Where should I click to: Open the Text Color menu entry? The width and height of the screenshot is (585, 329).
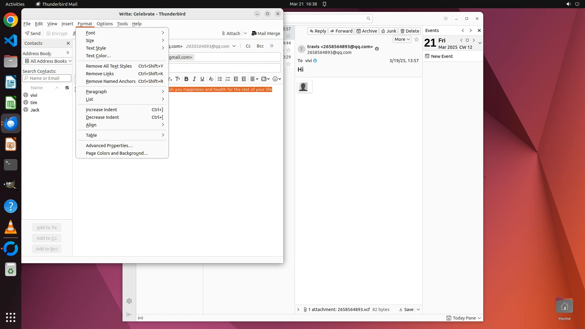point(98,56)
